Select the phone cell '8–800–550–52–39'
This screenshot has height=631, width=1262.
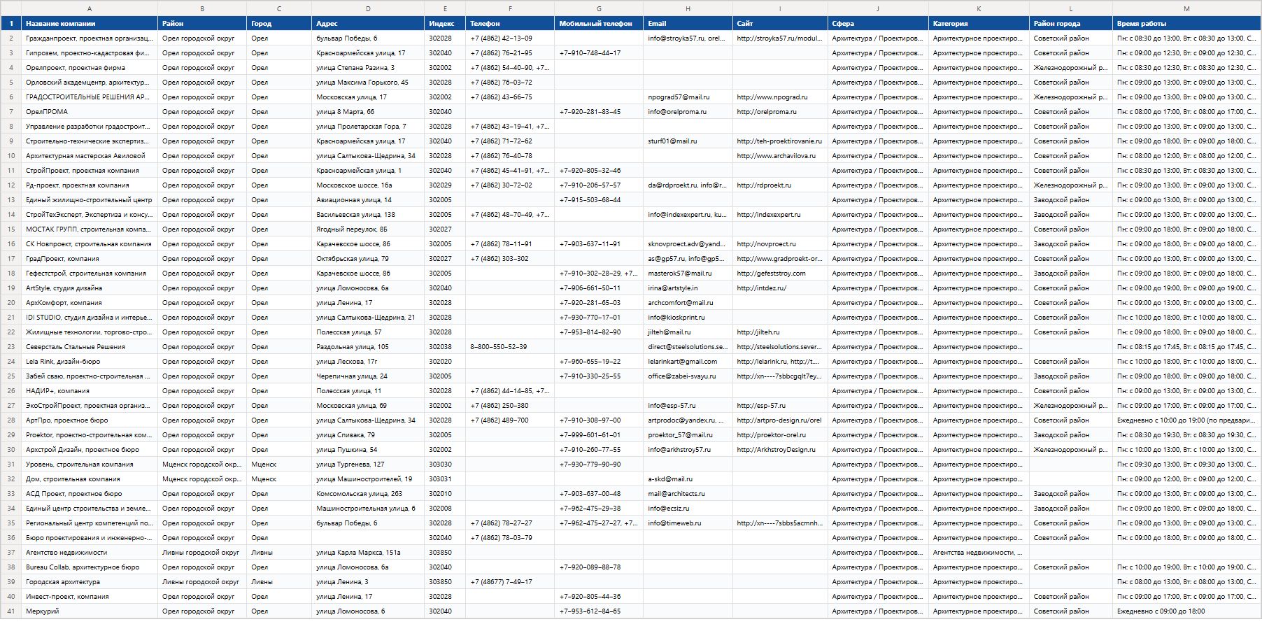(510, 347)
